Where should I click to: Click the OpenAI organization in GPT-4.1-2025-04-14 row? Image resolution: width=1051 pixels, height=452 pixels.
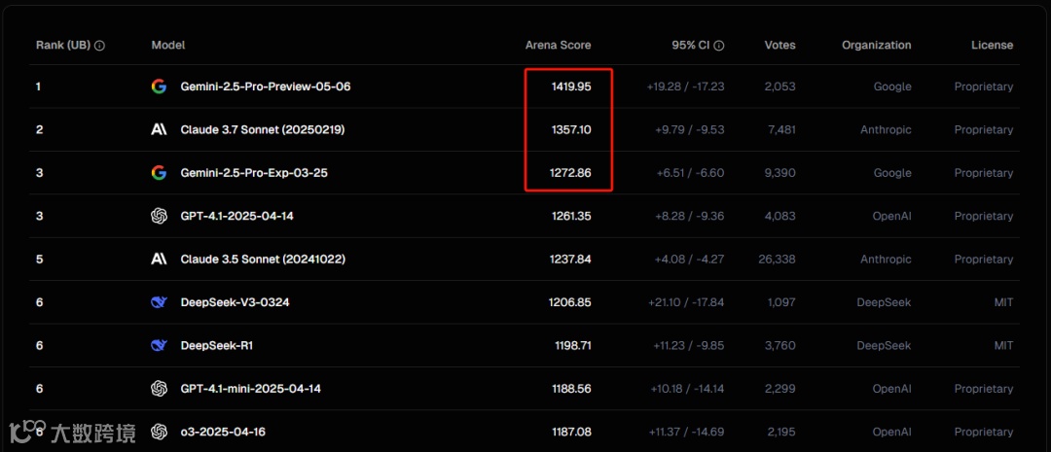[x=891, y=217]
